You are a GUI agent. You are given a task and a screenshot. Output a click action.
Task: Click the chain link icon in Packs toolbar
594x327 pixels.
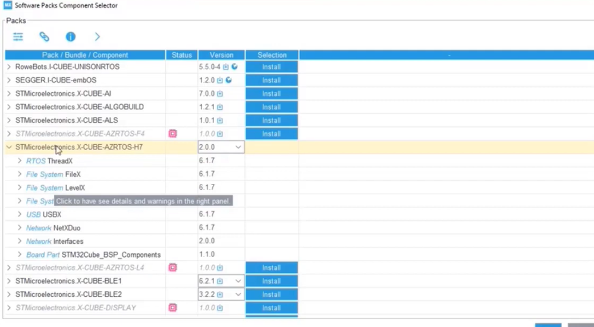45,37
